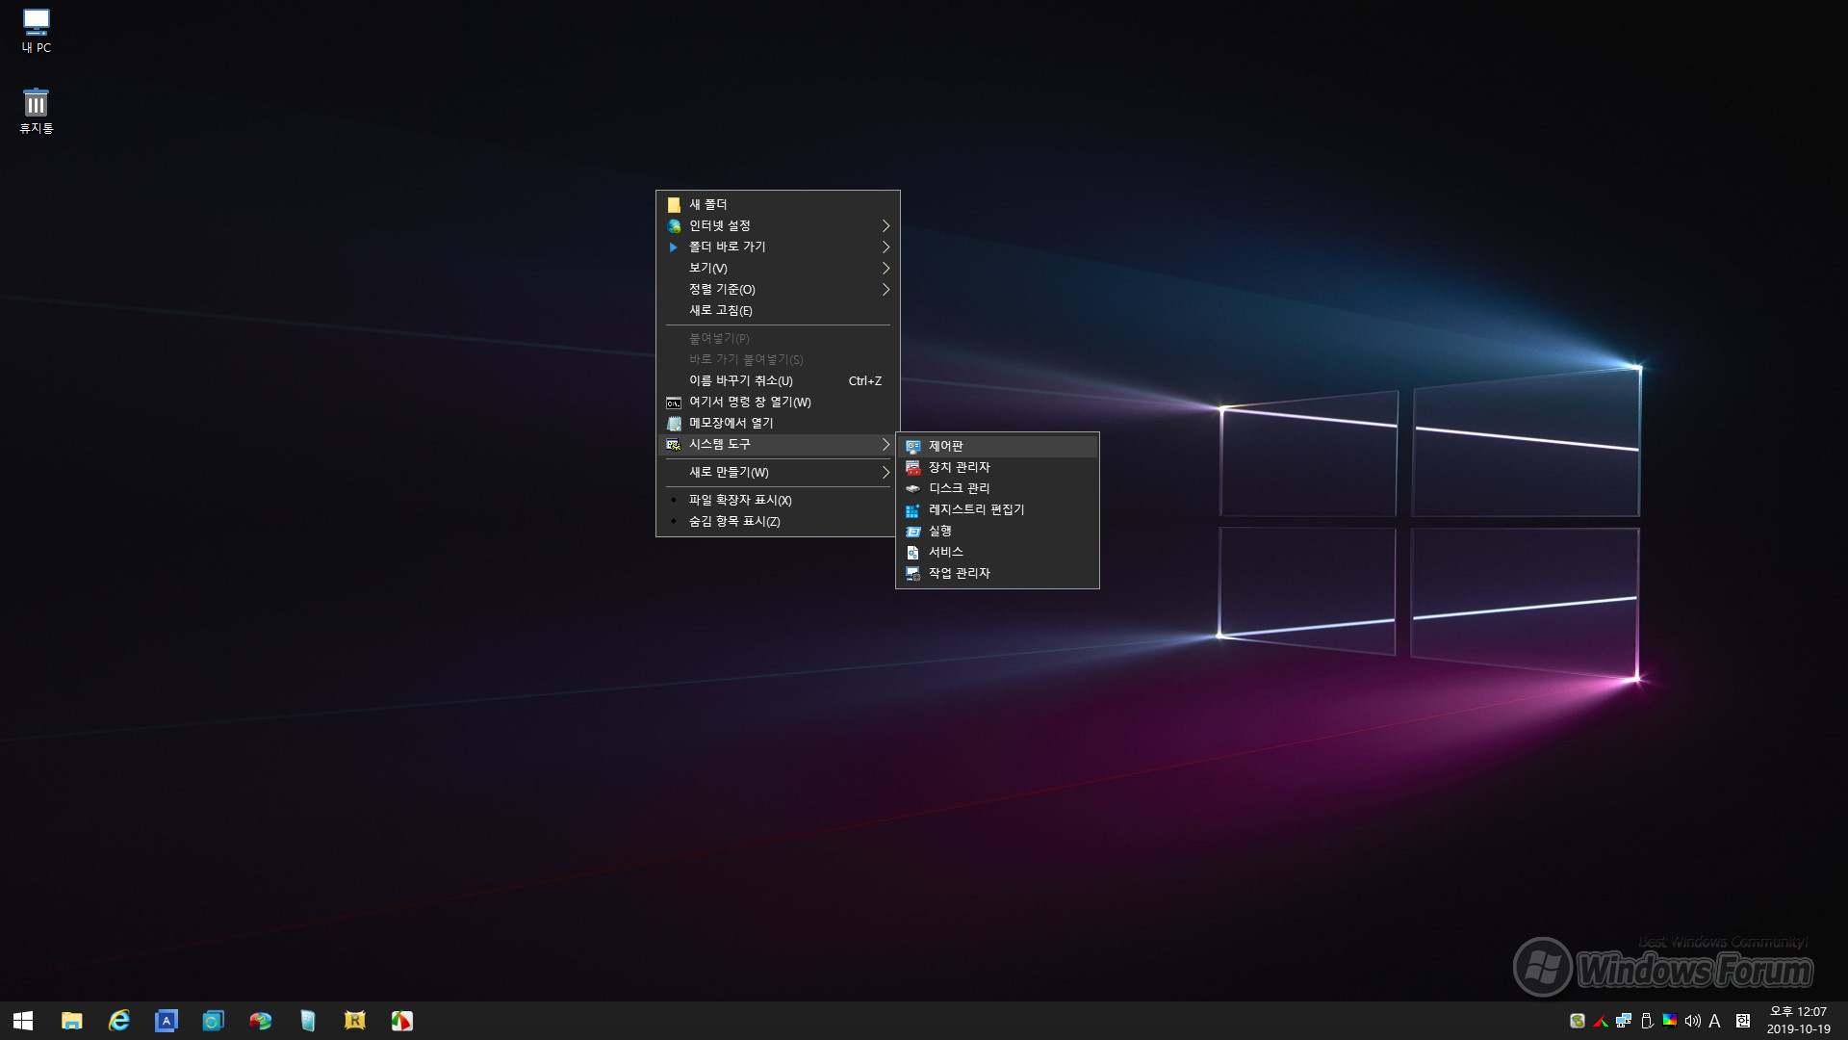1848x1040 pixels.
Task: Open the Windows Start button
Action: tap(23, 1021)
